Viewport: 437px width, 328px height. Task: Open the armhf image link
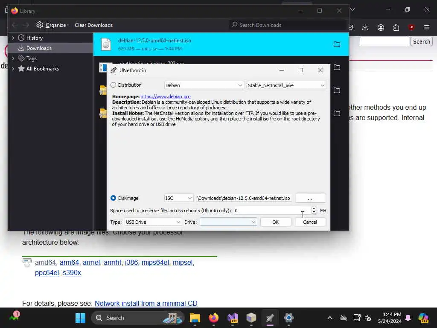click(x=112, y=263)
